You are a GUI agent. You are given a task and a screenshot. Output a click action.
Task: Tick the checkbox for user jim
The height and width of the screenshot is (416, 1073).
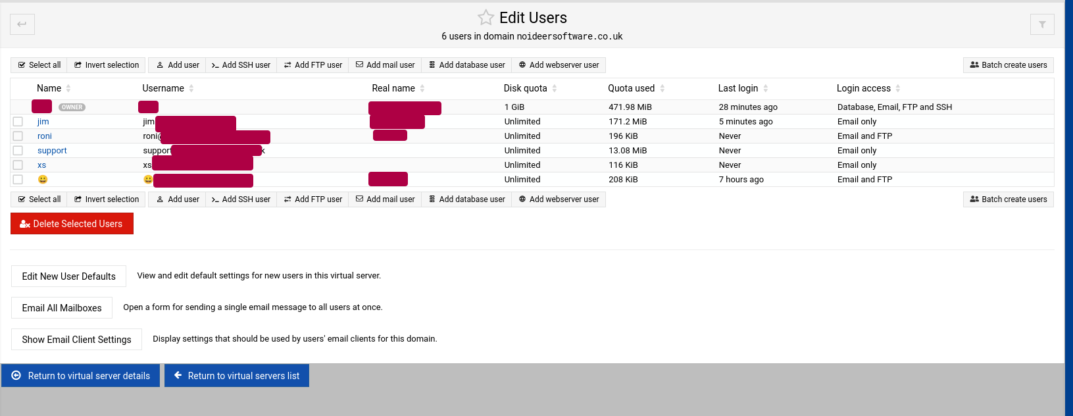[18, 122]
